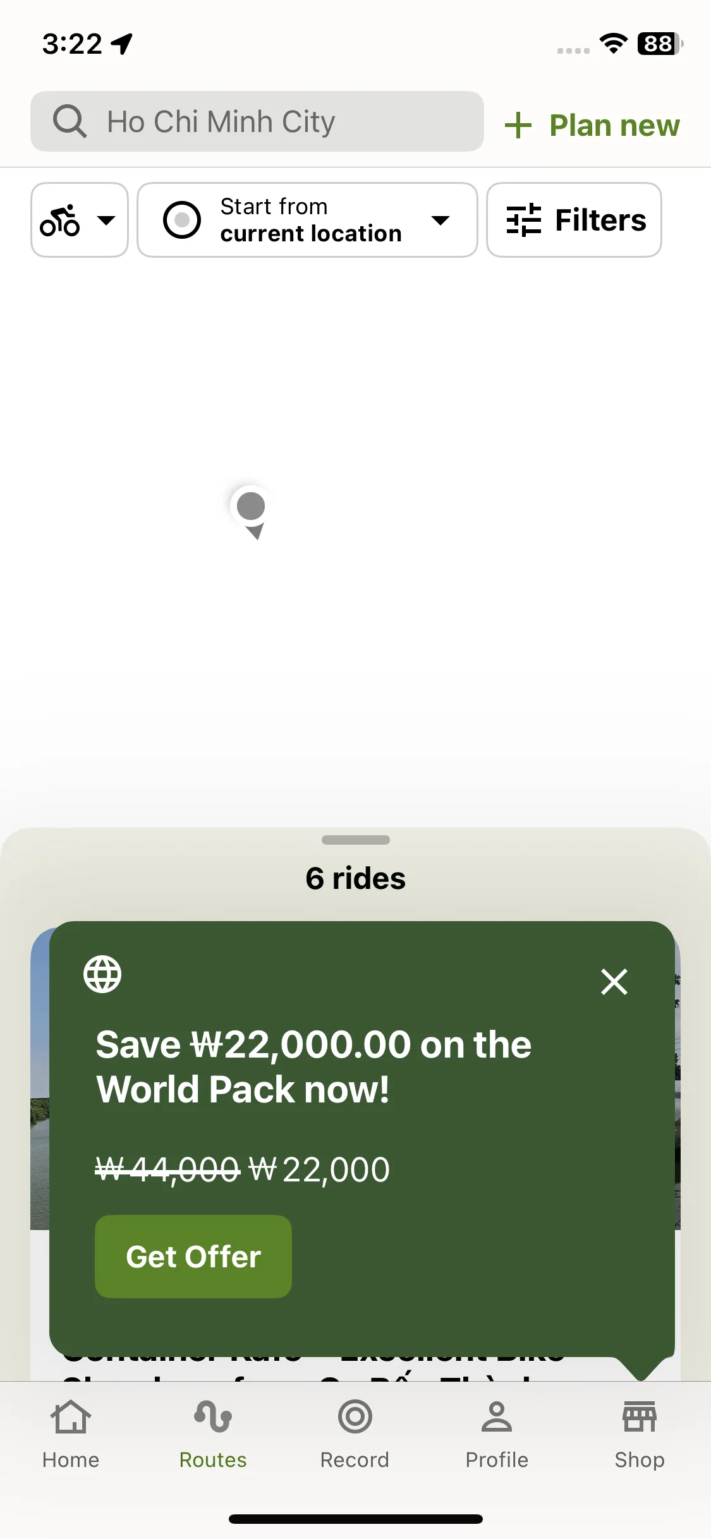Toggle the current location radio circle

coord(182,220)
